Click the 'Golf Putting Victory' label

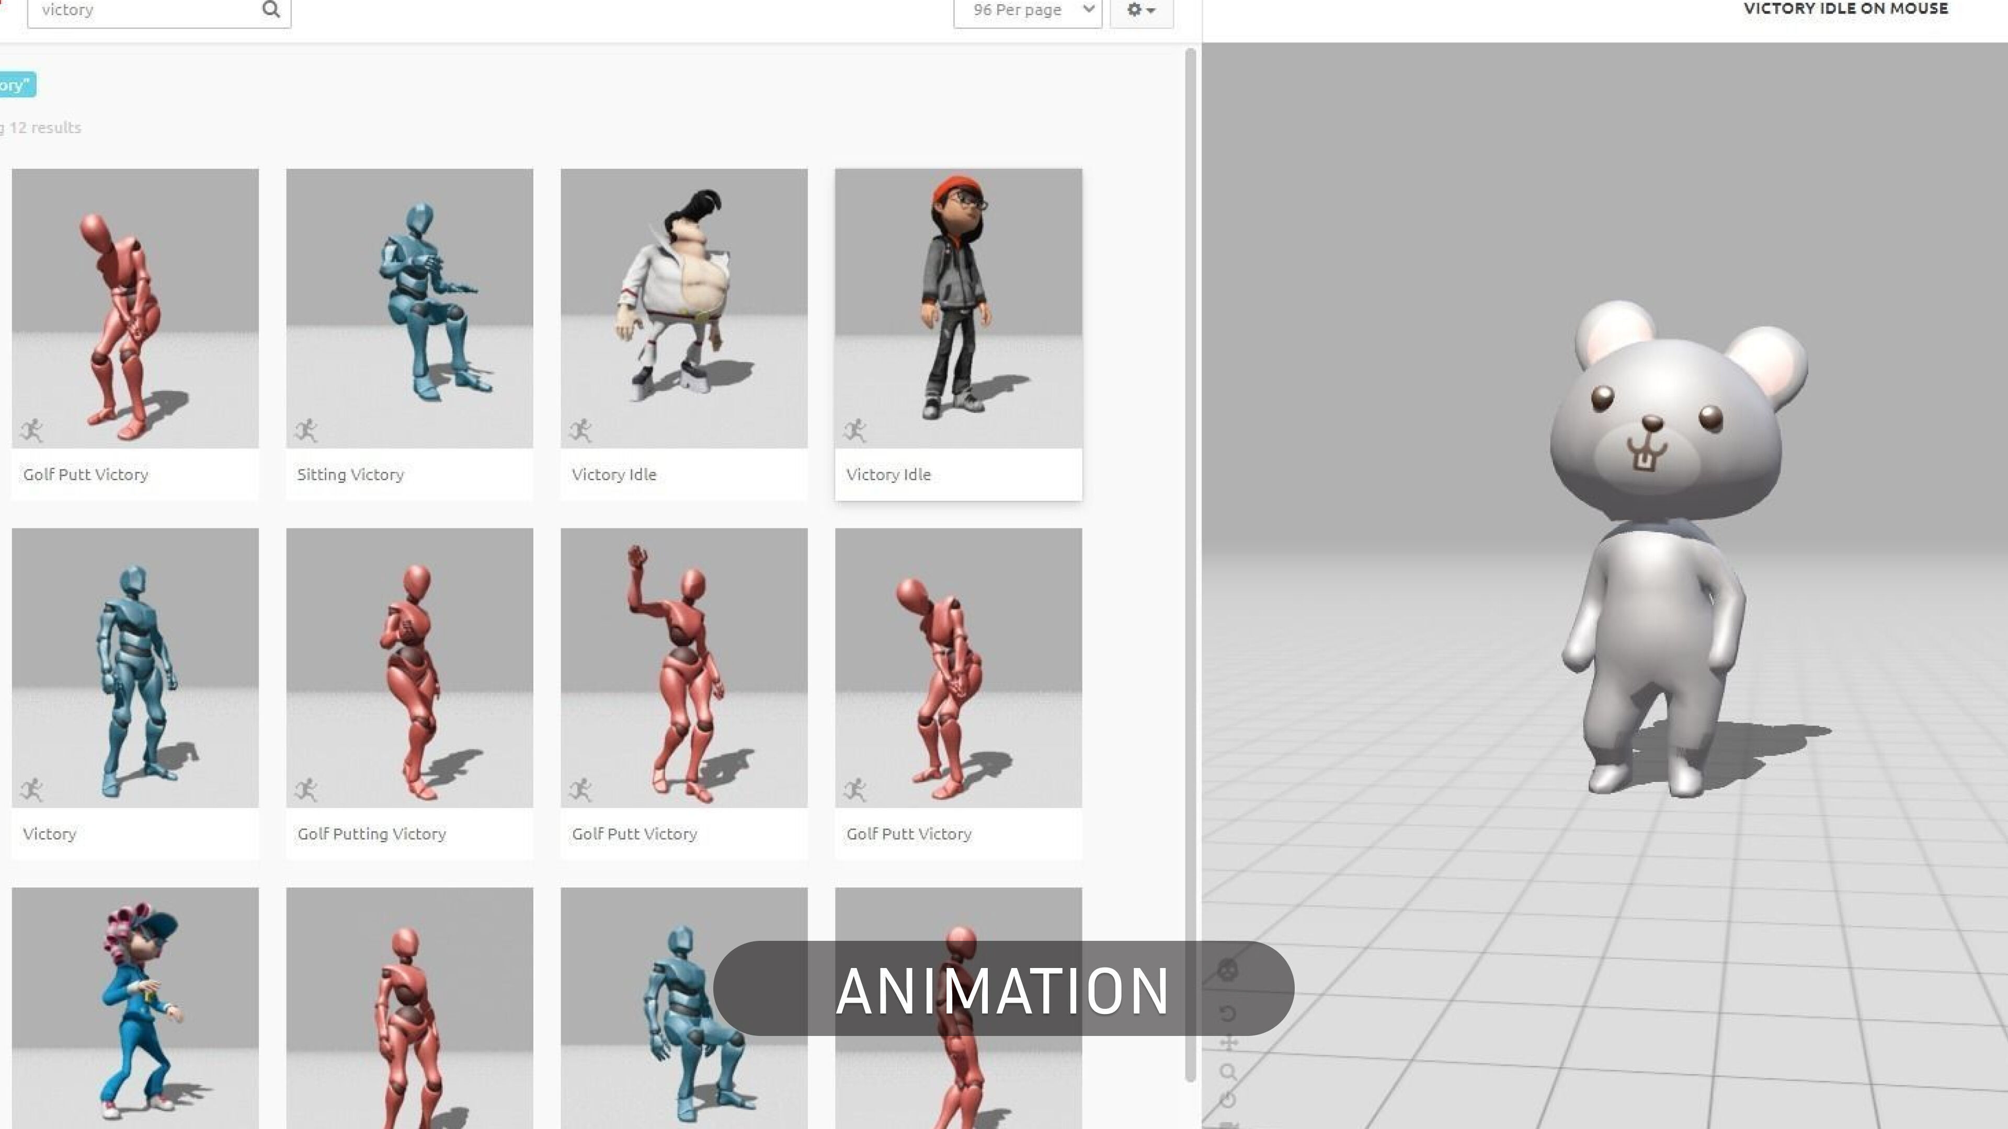coord(372,834)
